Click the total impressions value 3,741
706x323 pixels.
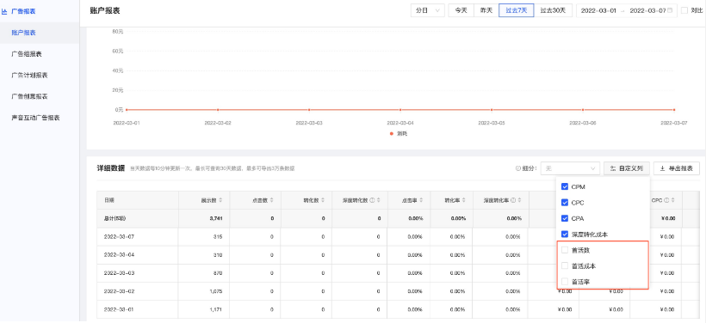pyautogui.click(x=217, y=218)
